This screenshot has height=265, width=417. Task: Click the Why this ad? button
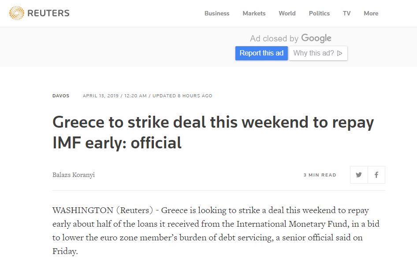pos(318,53)
